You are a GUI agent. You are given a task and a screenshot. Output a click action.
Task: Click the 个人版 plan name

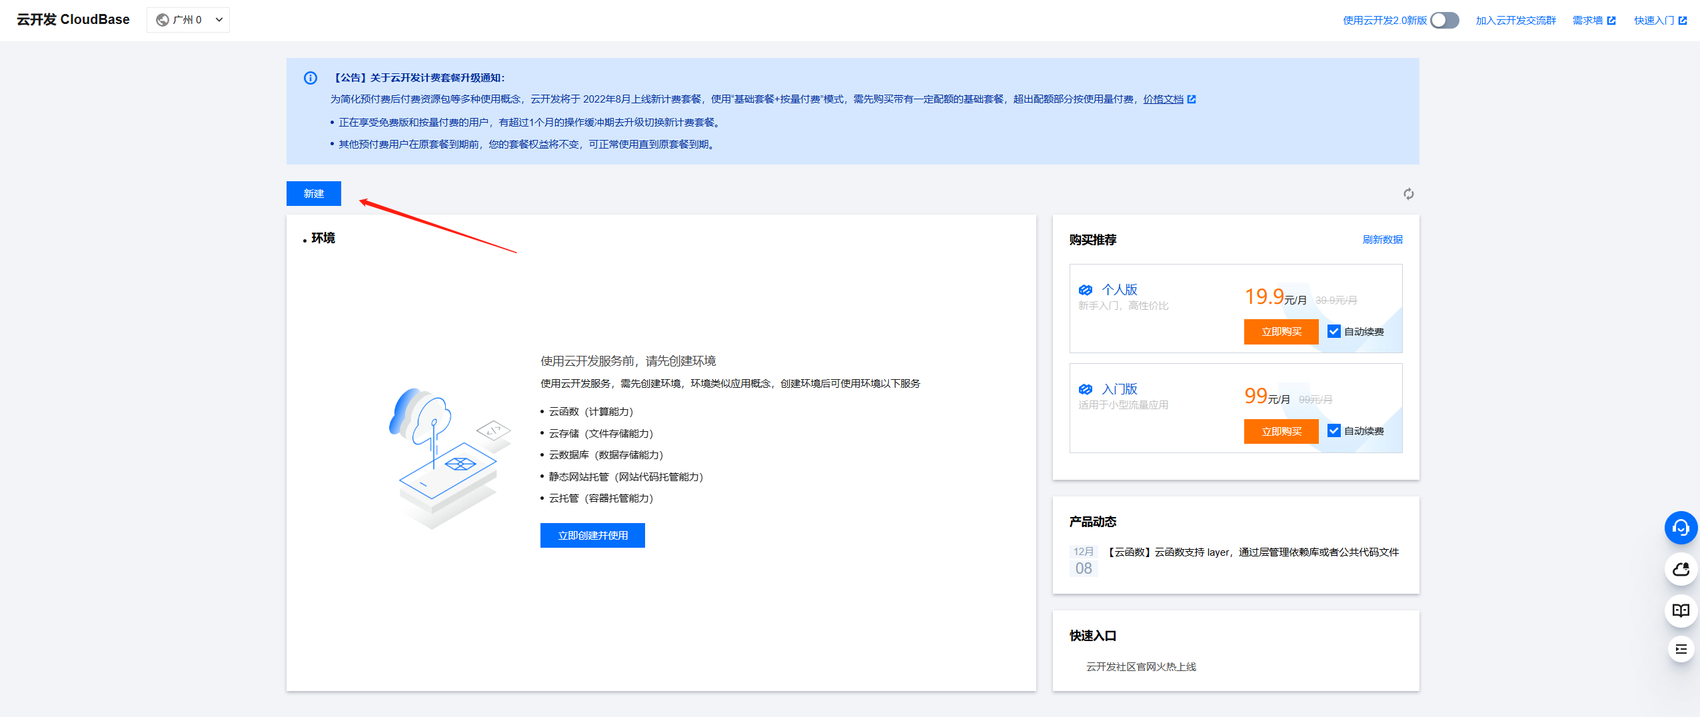click(x=1120, y=290)
